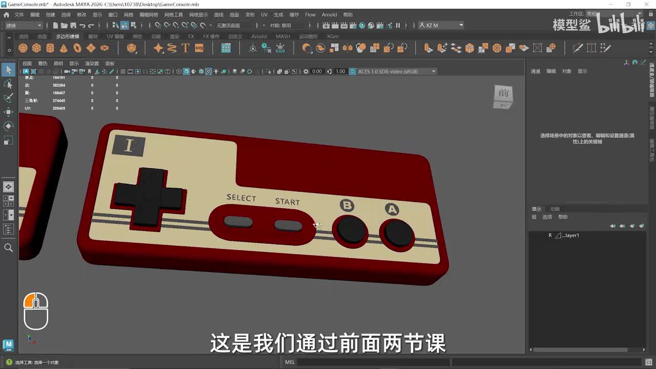Create a platonic solid from the shelf

[132, 48]
